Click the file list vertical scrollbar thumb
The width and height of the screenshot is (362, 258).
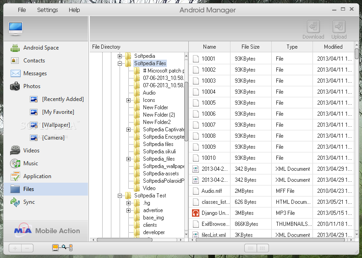(357, 54)
